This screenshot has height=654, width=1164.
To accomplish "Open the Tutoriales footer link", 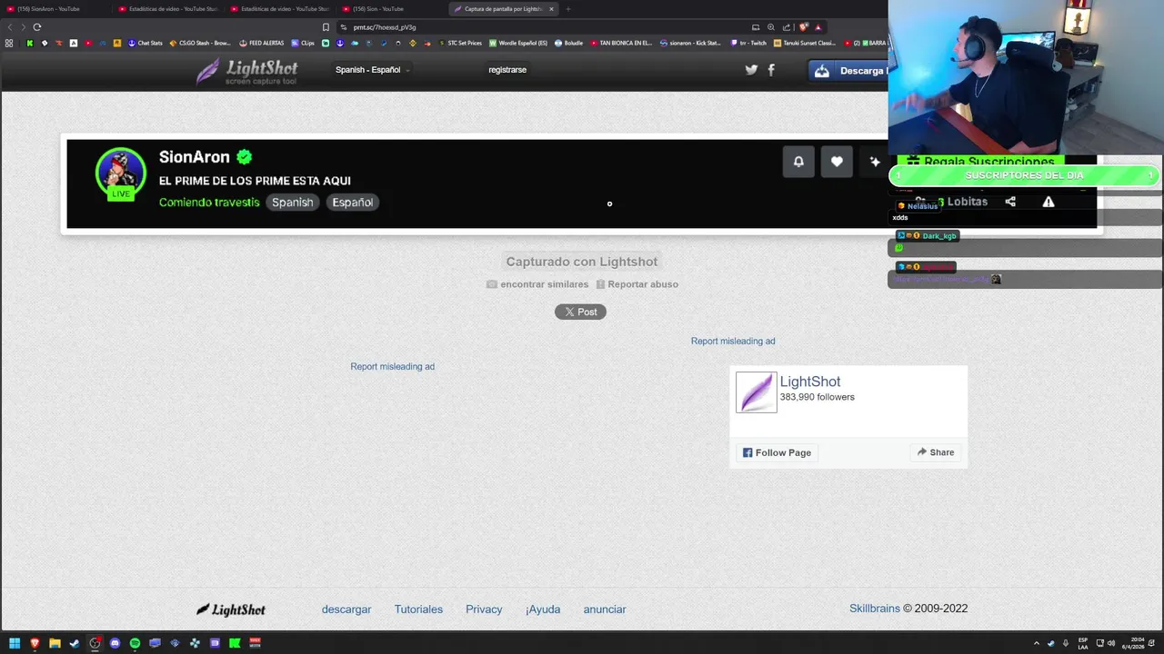I will [418, 609].
